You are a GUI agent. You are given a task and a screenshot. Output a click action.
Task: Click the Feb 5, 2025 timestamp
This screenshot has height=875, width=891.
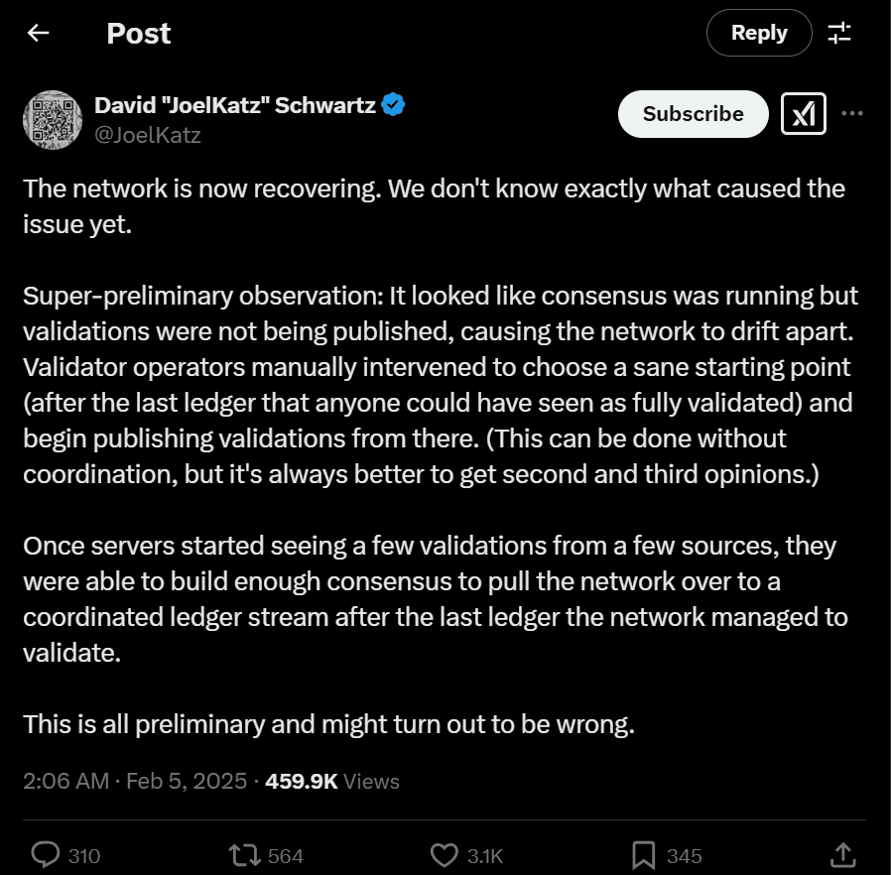point(184,781)
